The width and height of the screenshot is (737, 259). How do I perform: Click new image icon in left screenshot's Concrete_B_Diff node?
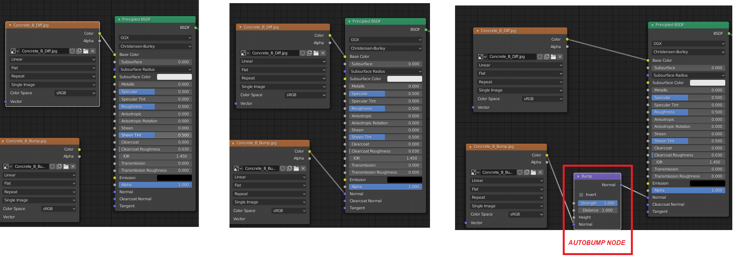(79, 51)
